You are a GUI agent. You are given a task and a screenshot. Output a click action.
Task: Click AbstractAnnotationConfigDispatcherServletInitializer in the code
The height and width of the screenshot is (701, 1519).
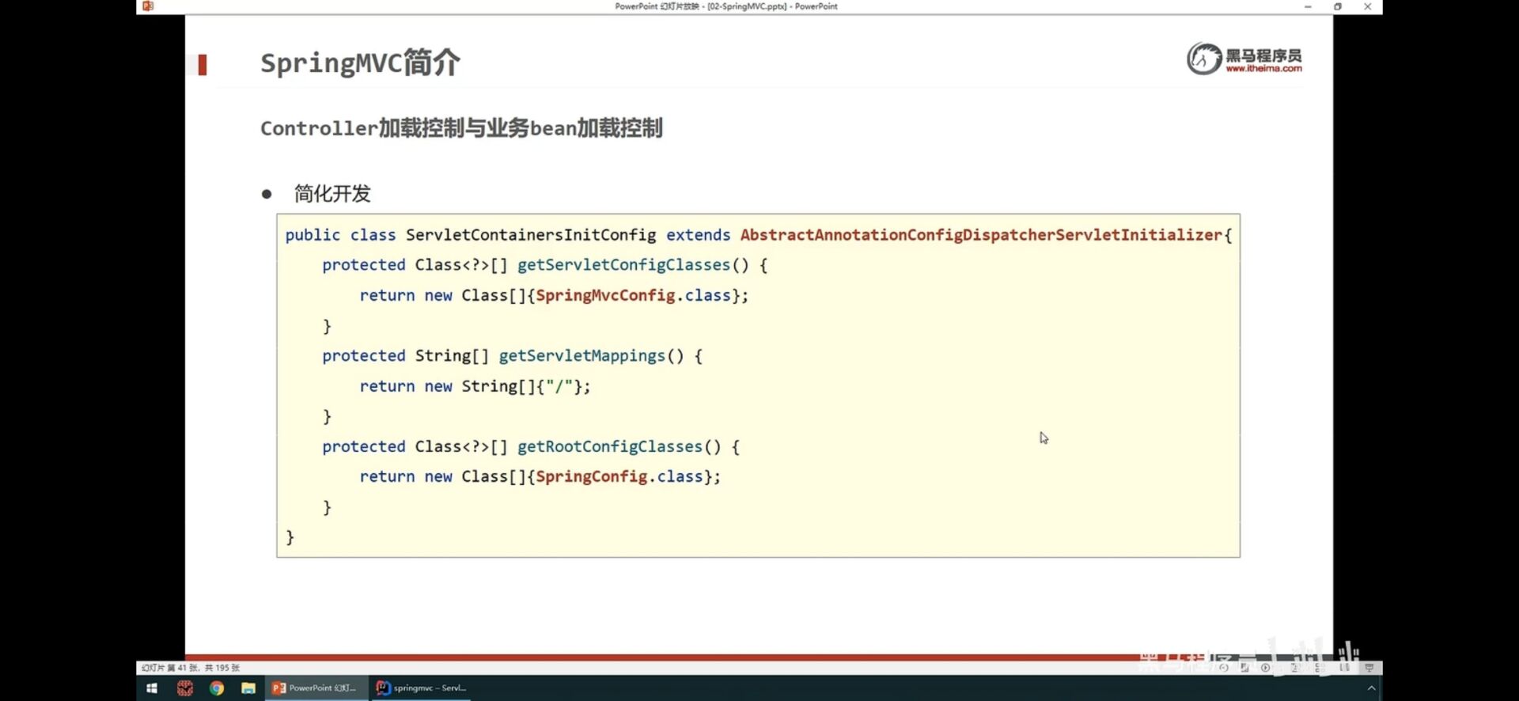[x=981, y=235]
